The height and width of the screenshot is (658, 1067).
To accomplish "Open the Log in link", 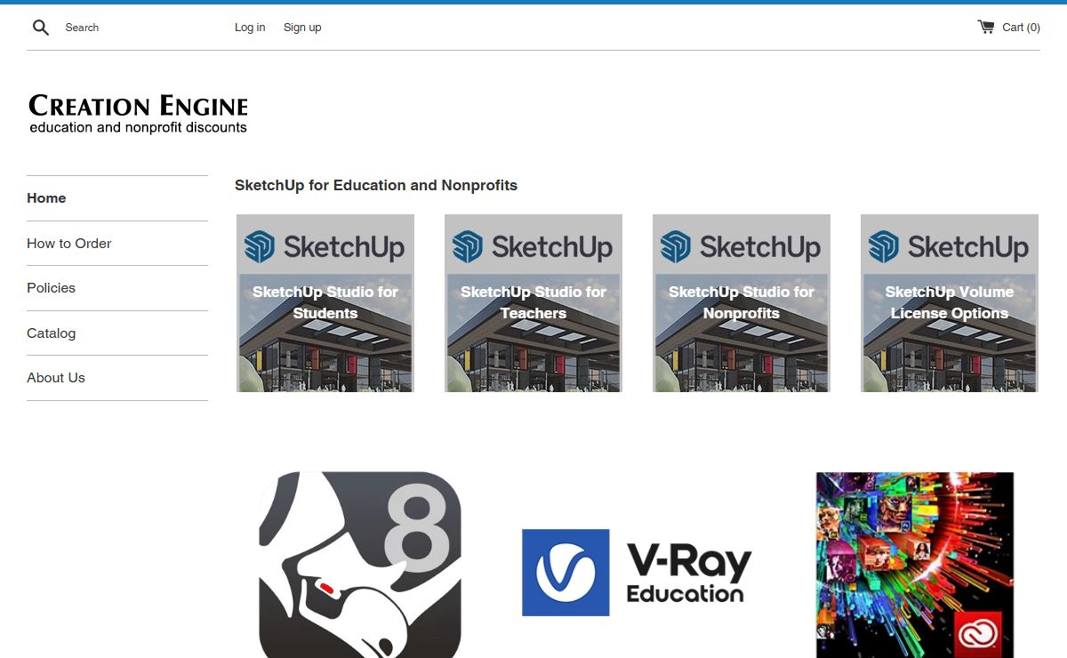I will coord(250,28).
